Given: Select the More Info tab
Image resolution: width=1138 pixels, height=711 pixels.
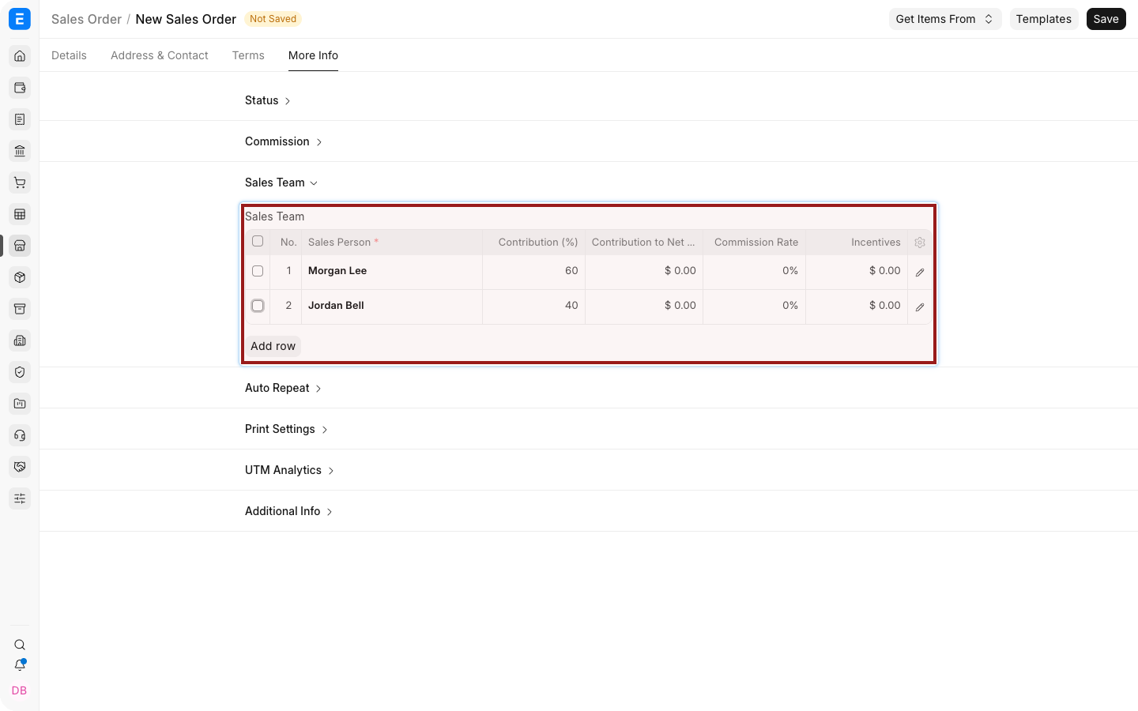Looking at the screenshot, I should [x=313, y=55].
